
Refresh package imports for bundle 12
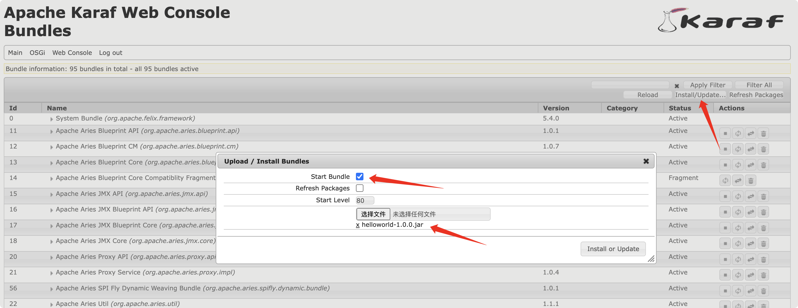738,149
